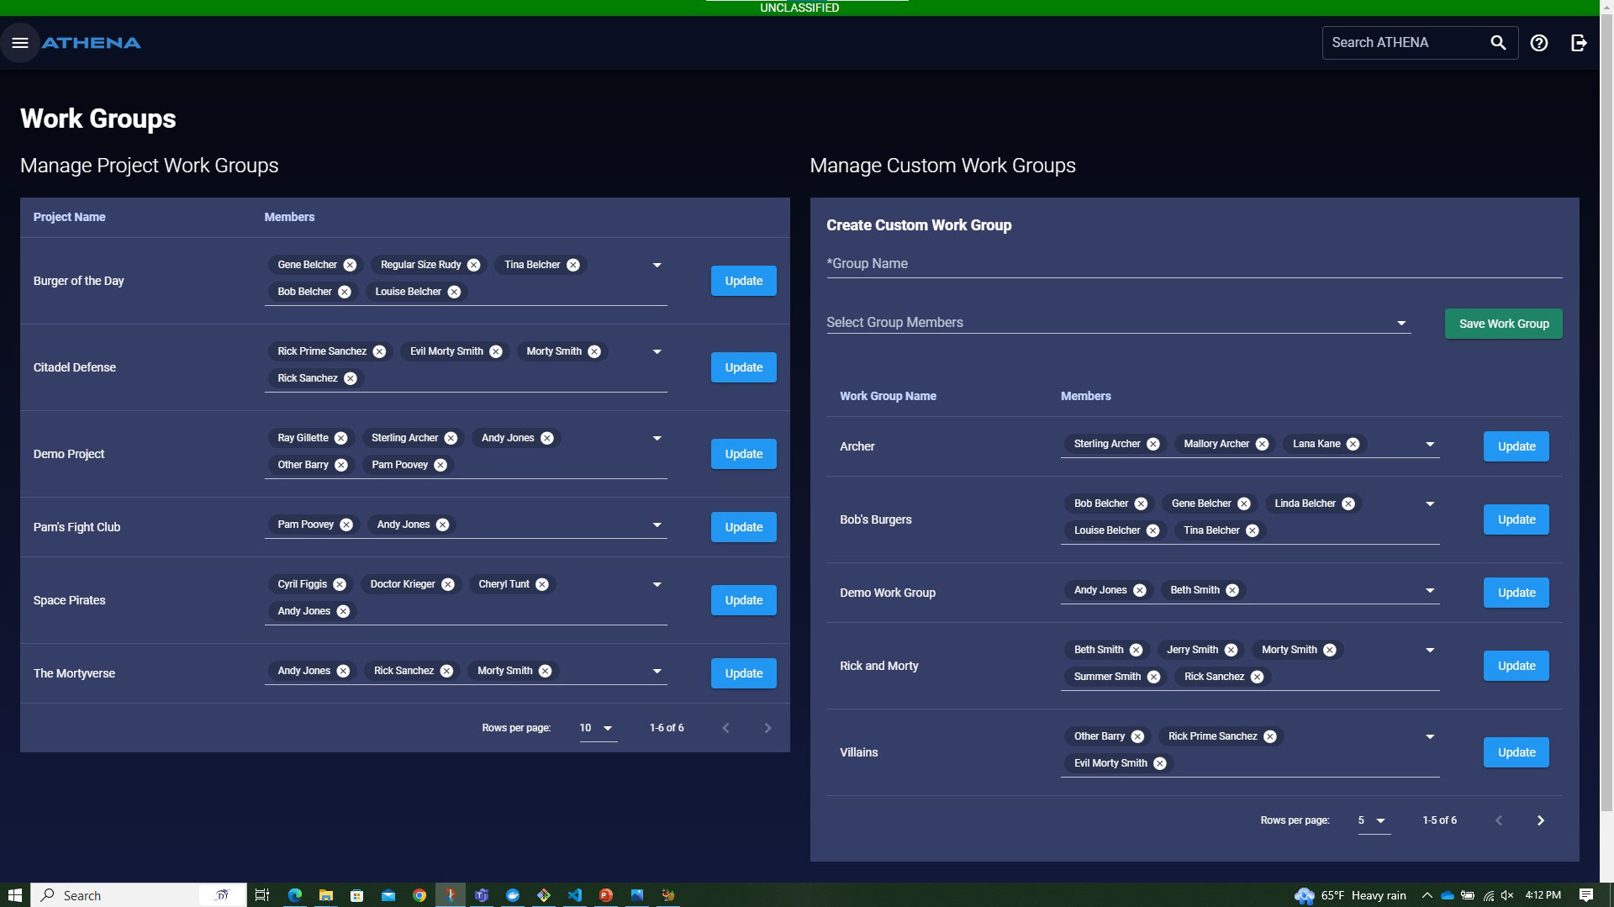The width and height of the screenshot is (1614, 907).
Task: Click the Work Group Name column header
Action: click(888, 396)
